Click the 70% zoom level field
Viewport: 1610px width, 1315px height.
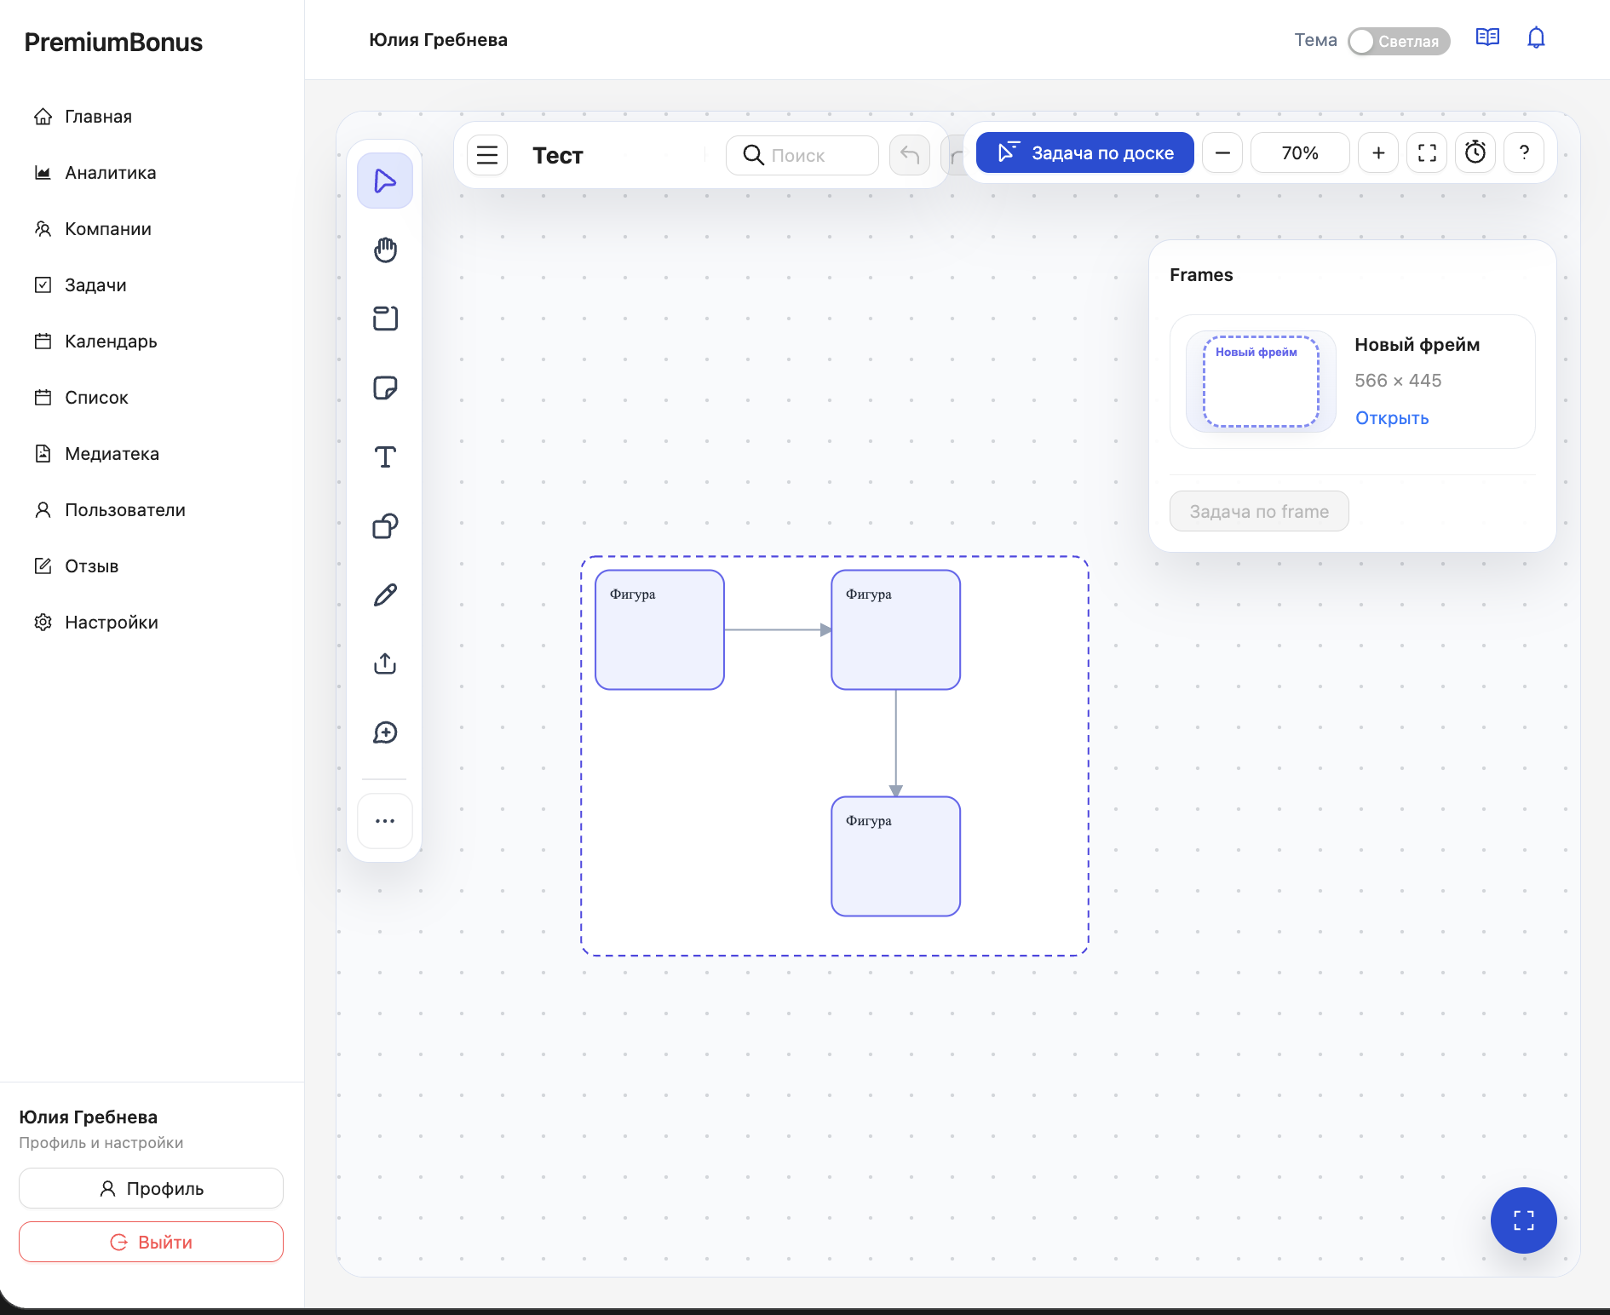[1299, 152]
